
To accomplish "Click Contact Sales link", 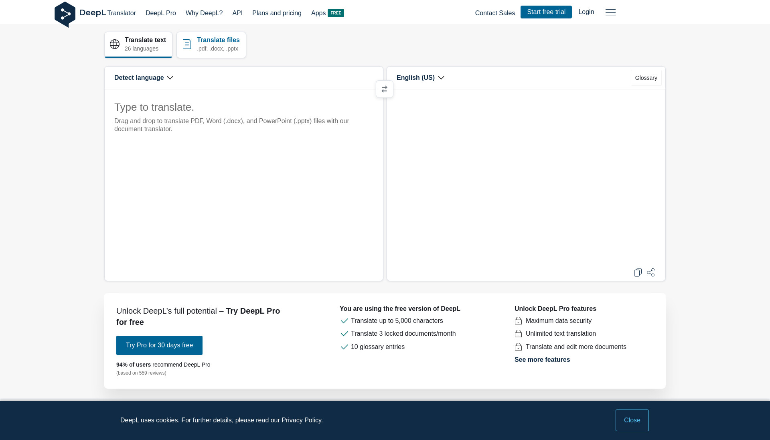I will point(495,13).
